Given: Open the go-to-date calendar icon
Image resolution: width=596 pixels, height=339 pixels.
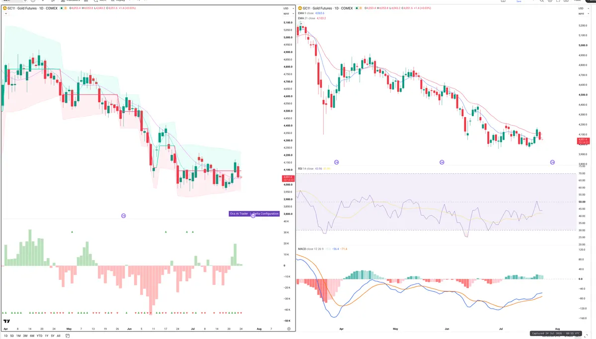Looking at the screenshot, I should click(68, 336).
